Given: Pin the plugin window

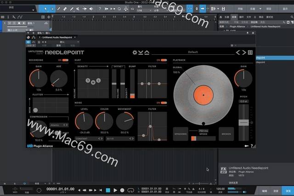Looking at the screenshot, I should tap(248, 33).
